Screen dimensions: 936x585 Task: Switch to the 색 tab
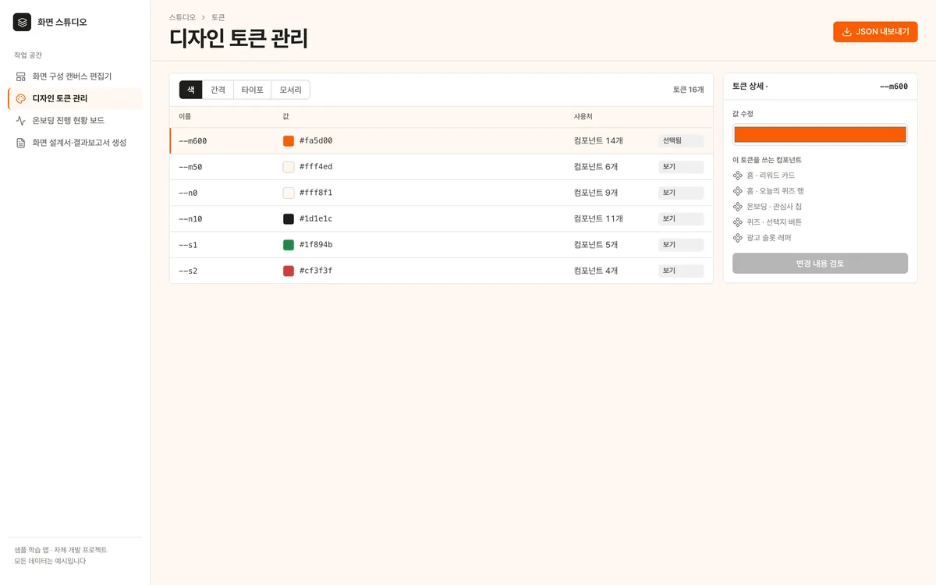[x=191, y=90]
